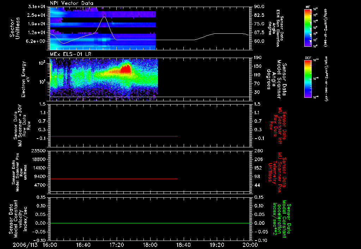Click the 'MU Scanner +30V Raw Data' axis title

(22, 126)
